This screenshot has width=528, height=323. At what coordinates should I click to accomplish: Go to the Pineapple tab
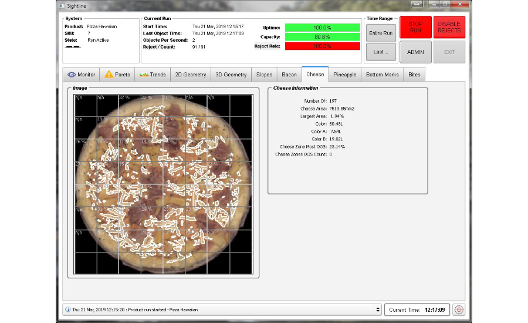coord(344,75)
